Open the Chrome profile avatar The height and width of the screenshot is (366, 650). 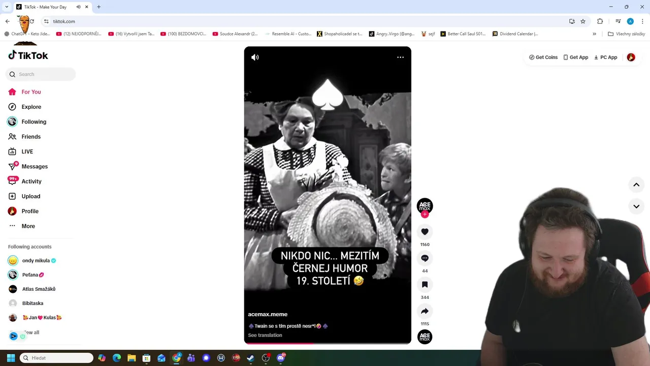click(x=630, y=21)
